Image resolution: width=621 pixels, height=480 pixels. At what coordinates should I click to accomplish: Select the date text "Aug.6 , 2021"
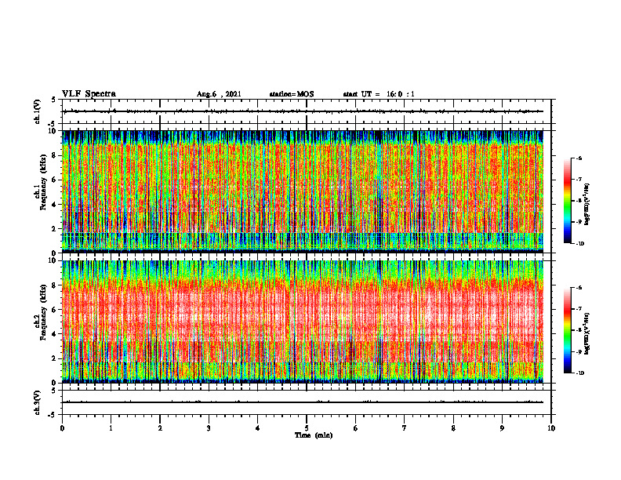click(x=219, y=94)
